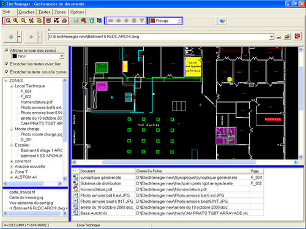Select D_001 under Monte charge

coord(26,140)
